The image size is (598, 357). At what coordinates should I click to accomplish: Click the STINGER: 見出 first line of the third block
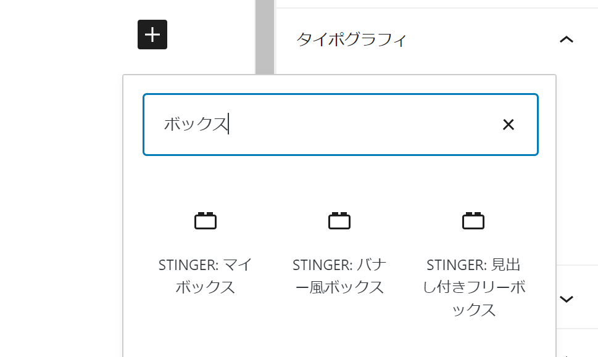473,265
